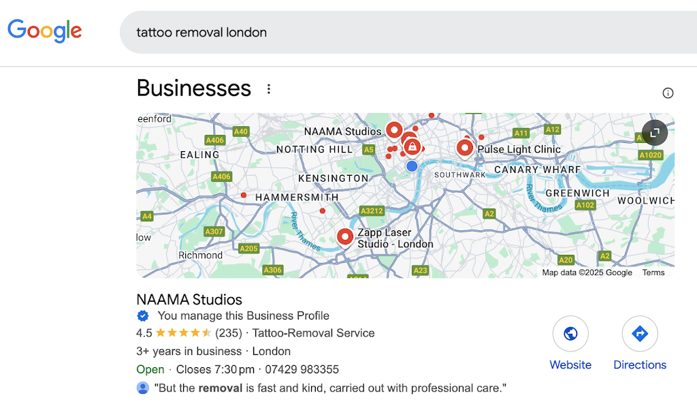Click the blue current location dot
This screenshot has height=406, width=697.
click(x=412, y=166)
